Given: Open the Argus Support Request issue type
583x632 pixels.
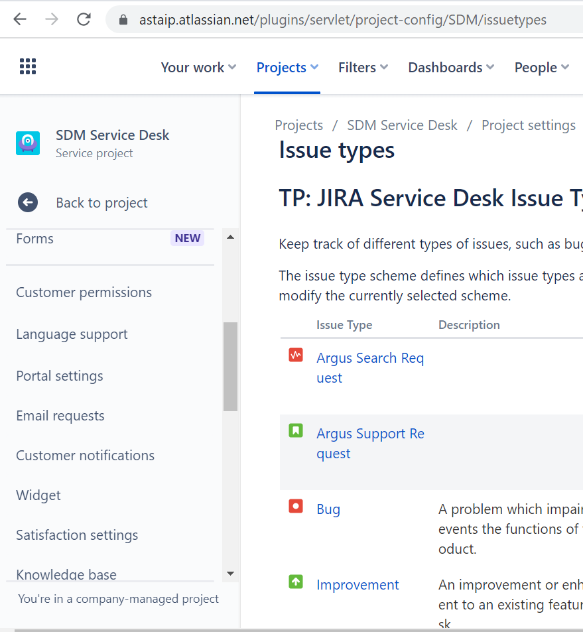Looking at the screenshot, I should click(370, 444).
